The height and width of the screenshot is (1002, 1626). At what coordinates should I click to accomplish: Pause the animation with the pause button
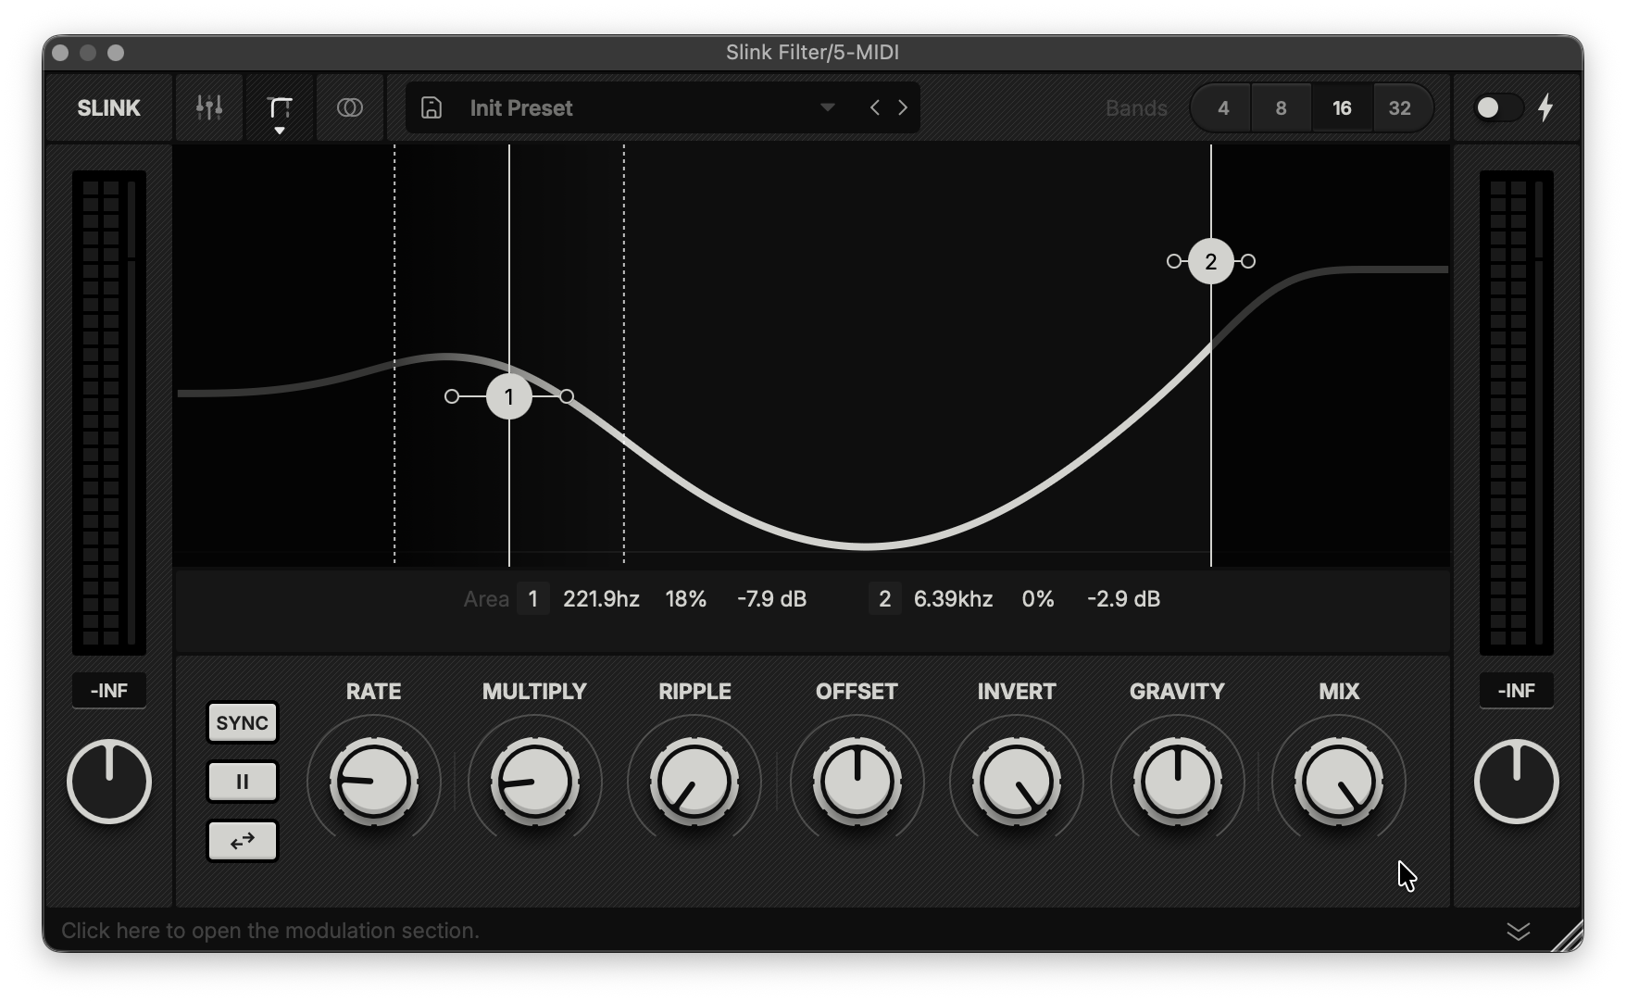tap(243, 782)
